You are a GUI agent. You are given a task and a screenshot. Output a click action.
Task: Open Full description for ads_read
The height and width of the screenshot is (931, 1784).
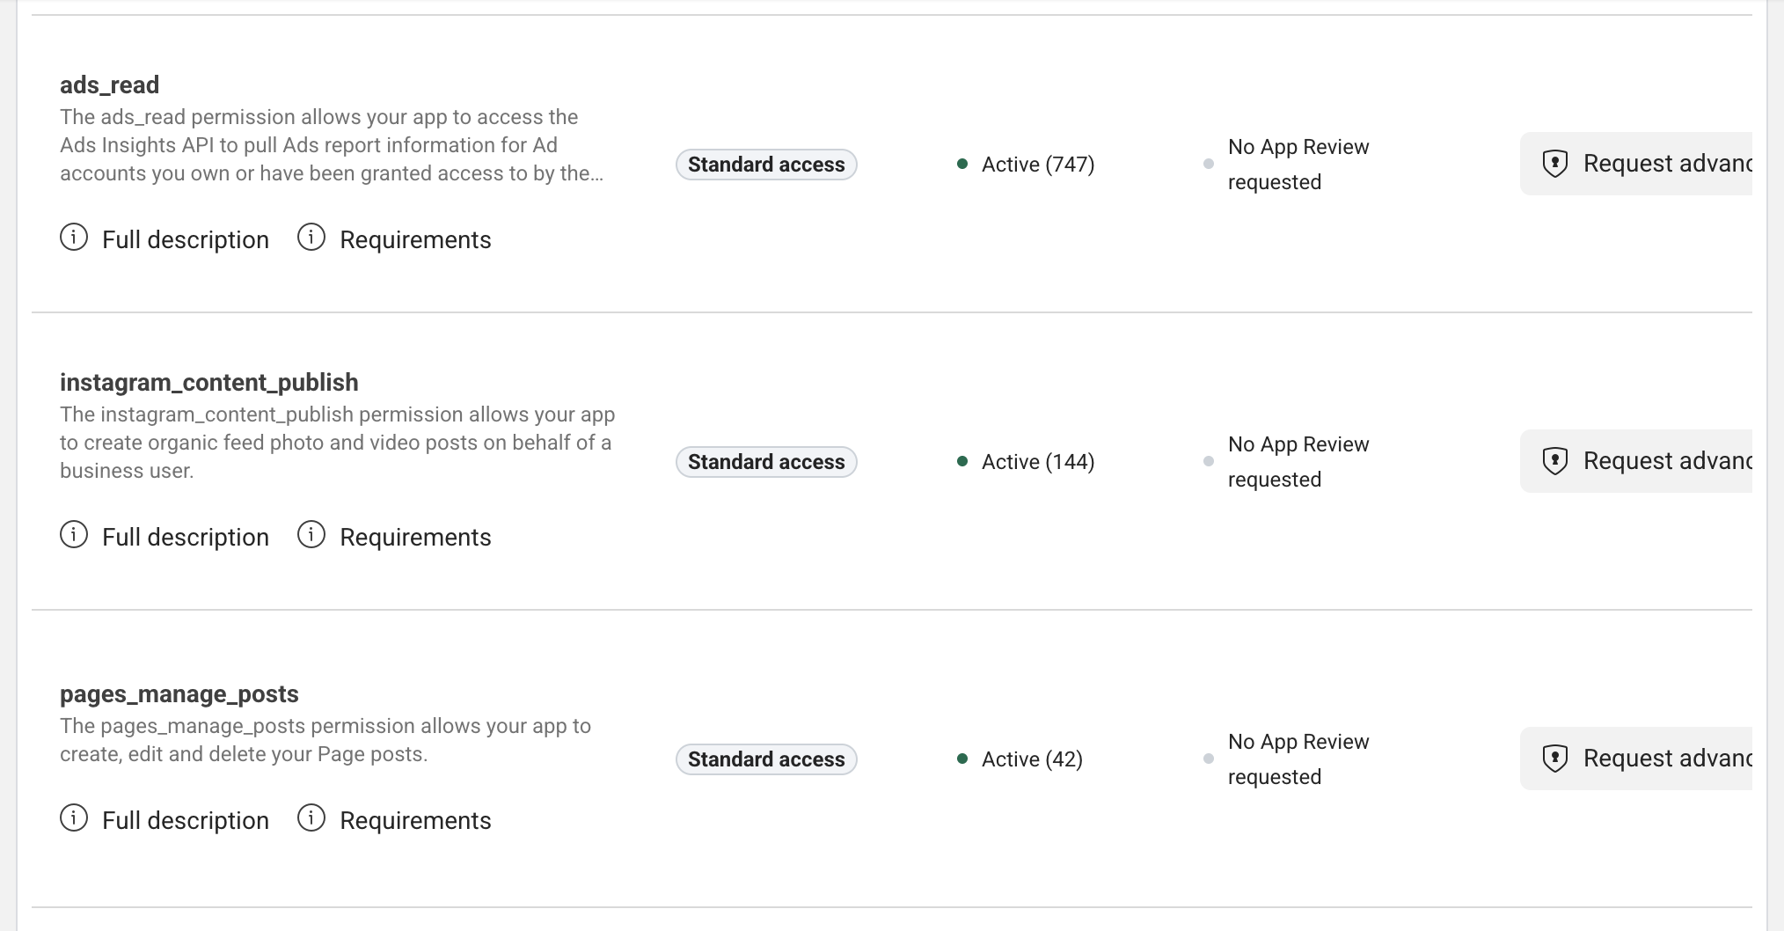(x=185, y=239)
